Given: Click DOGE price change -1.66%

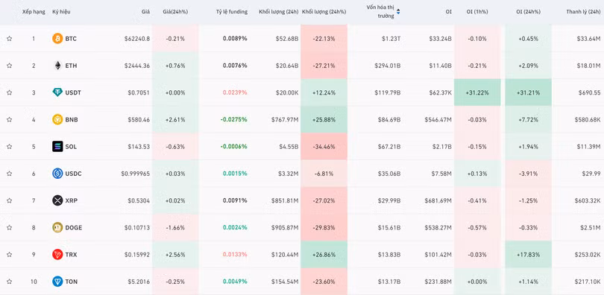Looking at the screenshot, I should point(175,228).
